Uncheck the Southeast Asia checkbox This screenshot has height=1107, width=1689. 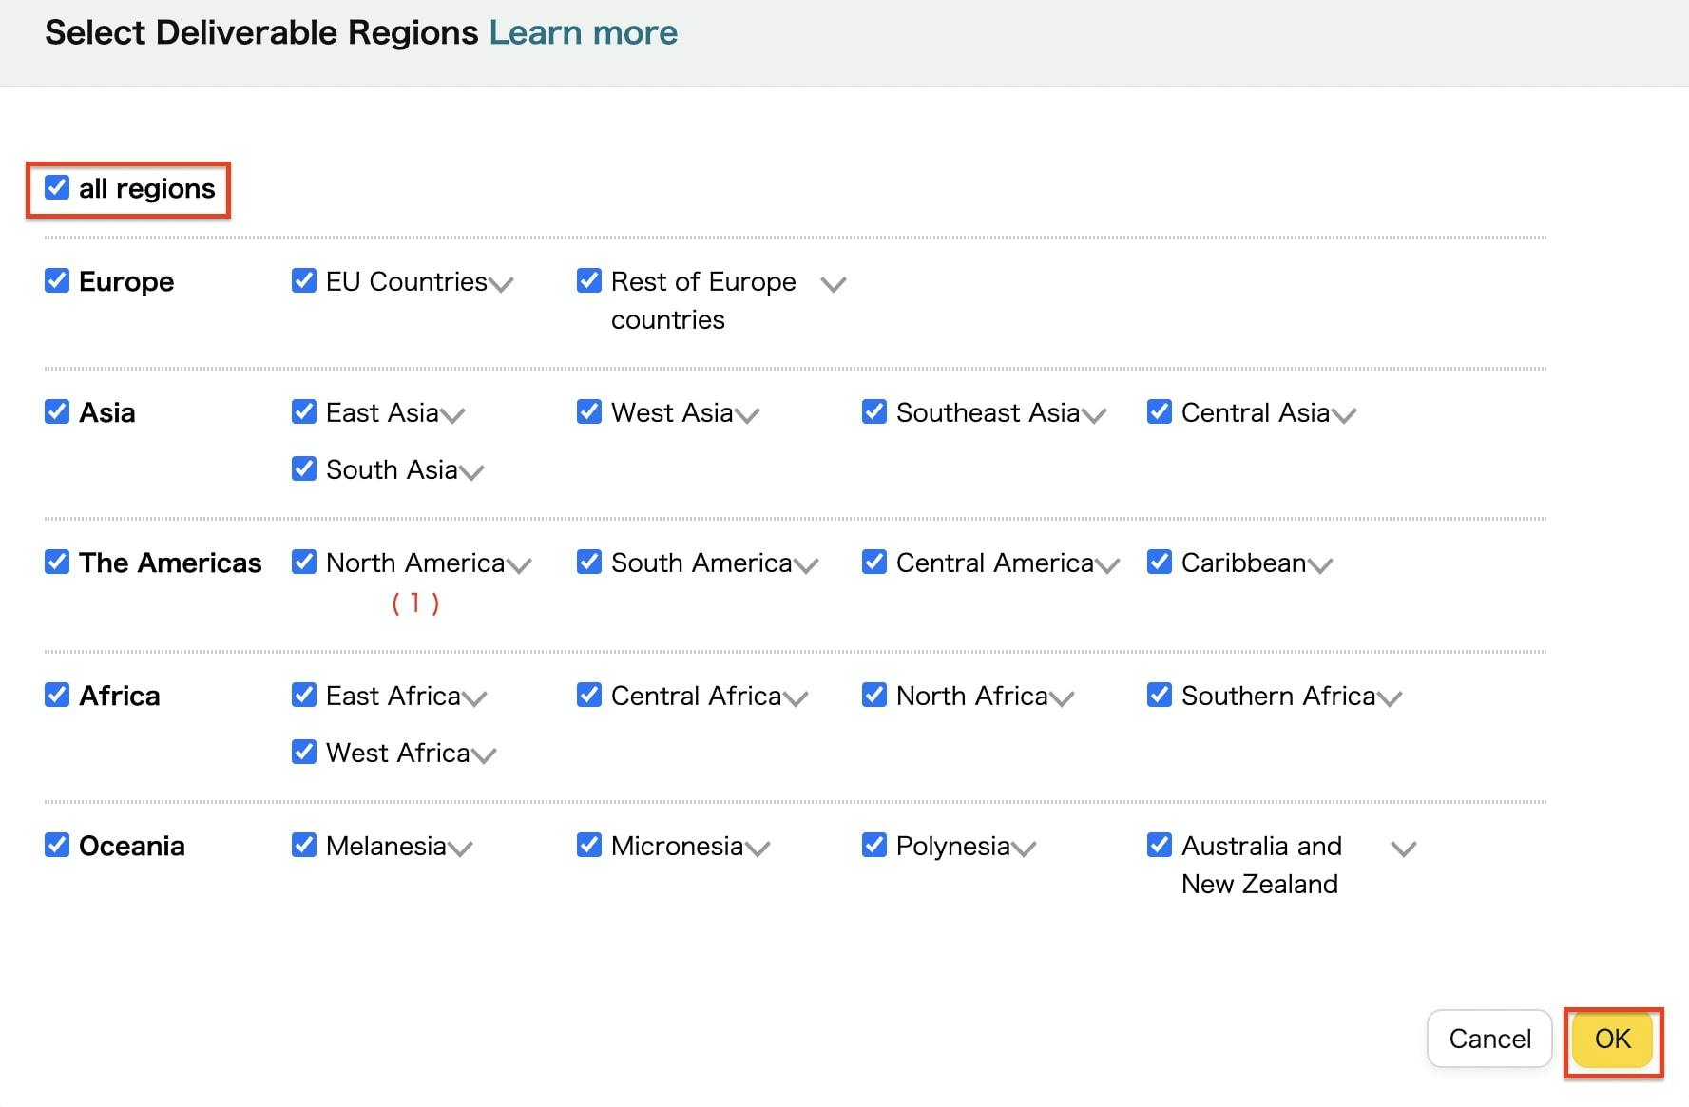click(x=874, y=412)
